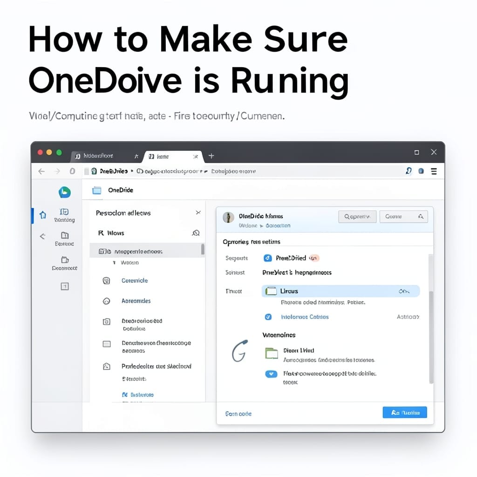Open the 'Qcore' dropdown in the dialog header
This screenshot has width=477, height=477.
(x=404, y=217)
